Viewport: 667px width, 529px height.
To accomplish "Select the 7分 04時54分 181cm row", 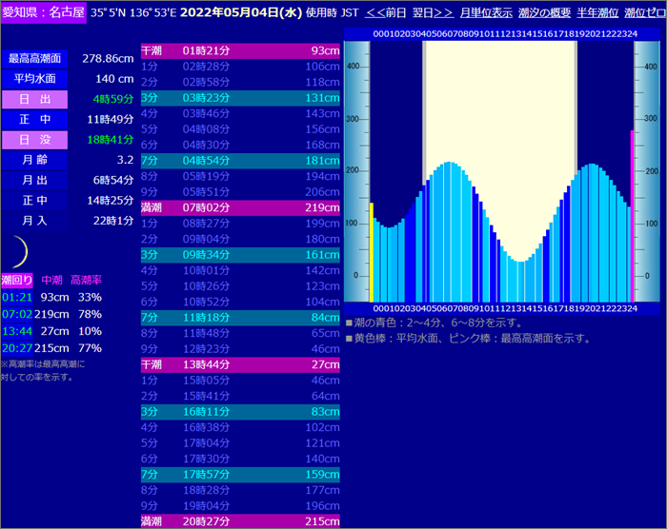I will pyautogui.click(x=240, y=161).
